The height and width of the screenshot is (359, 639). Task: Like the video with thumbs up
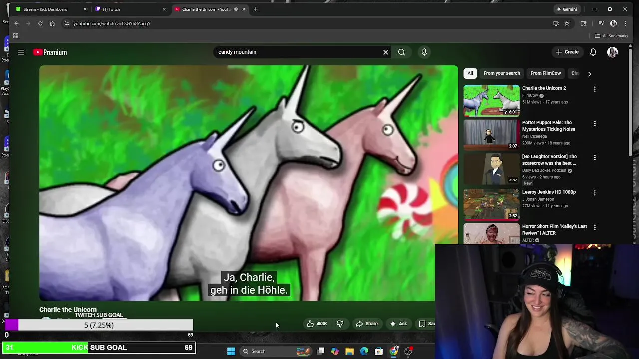pos(317,324)
